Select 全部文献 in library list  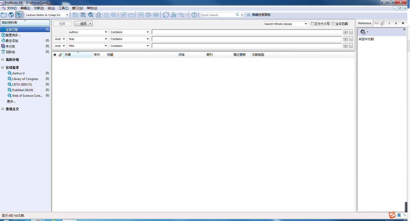(25, 30)
